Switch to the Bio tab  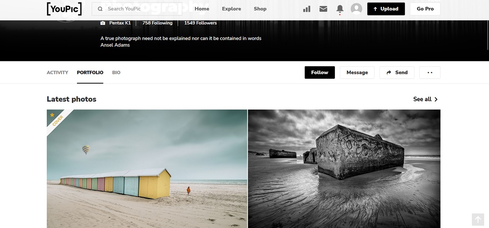point(116,72)
